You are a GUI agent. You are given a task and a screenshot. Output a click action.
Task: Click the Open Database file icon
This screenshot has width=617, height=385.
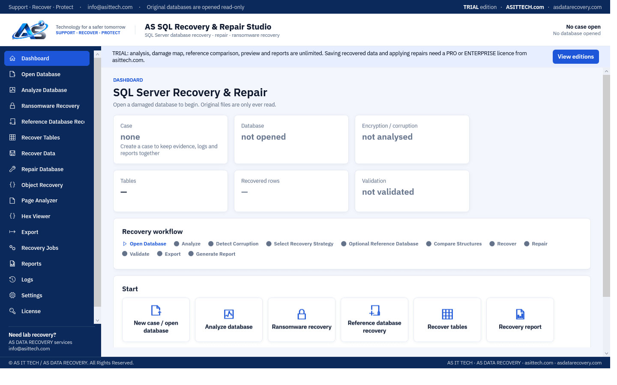coord(12,74)
